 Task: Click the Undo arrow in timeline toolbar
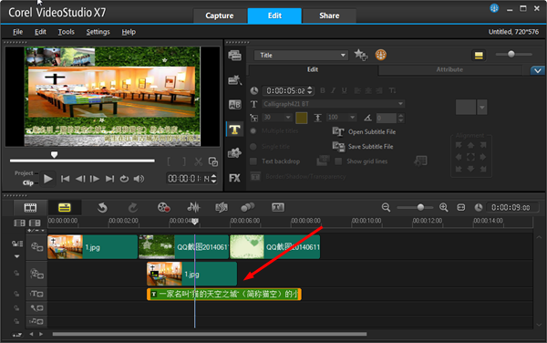pyautogui.click(x=102, y=208)
